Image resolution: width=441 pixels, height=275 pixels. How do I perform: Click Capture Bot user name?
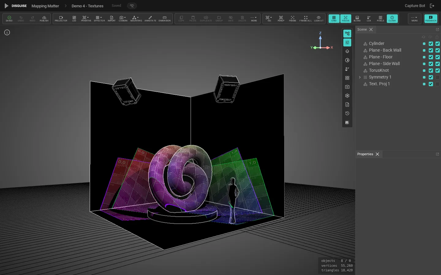pyautogui.click(x=415, y=6)
